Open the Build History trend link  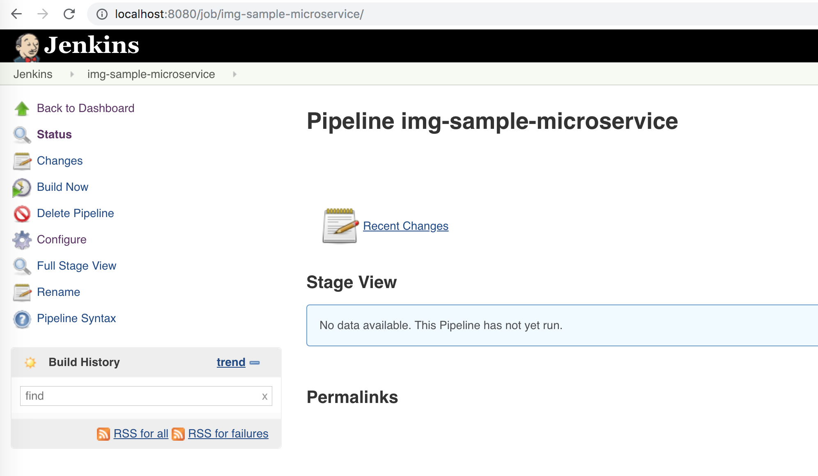pos(231,362)
